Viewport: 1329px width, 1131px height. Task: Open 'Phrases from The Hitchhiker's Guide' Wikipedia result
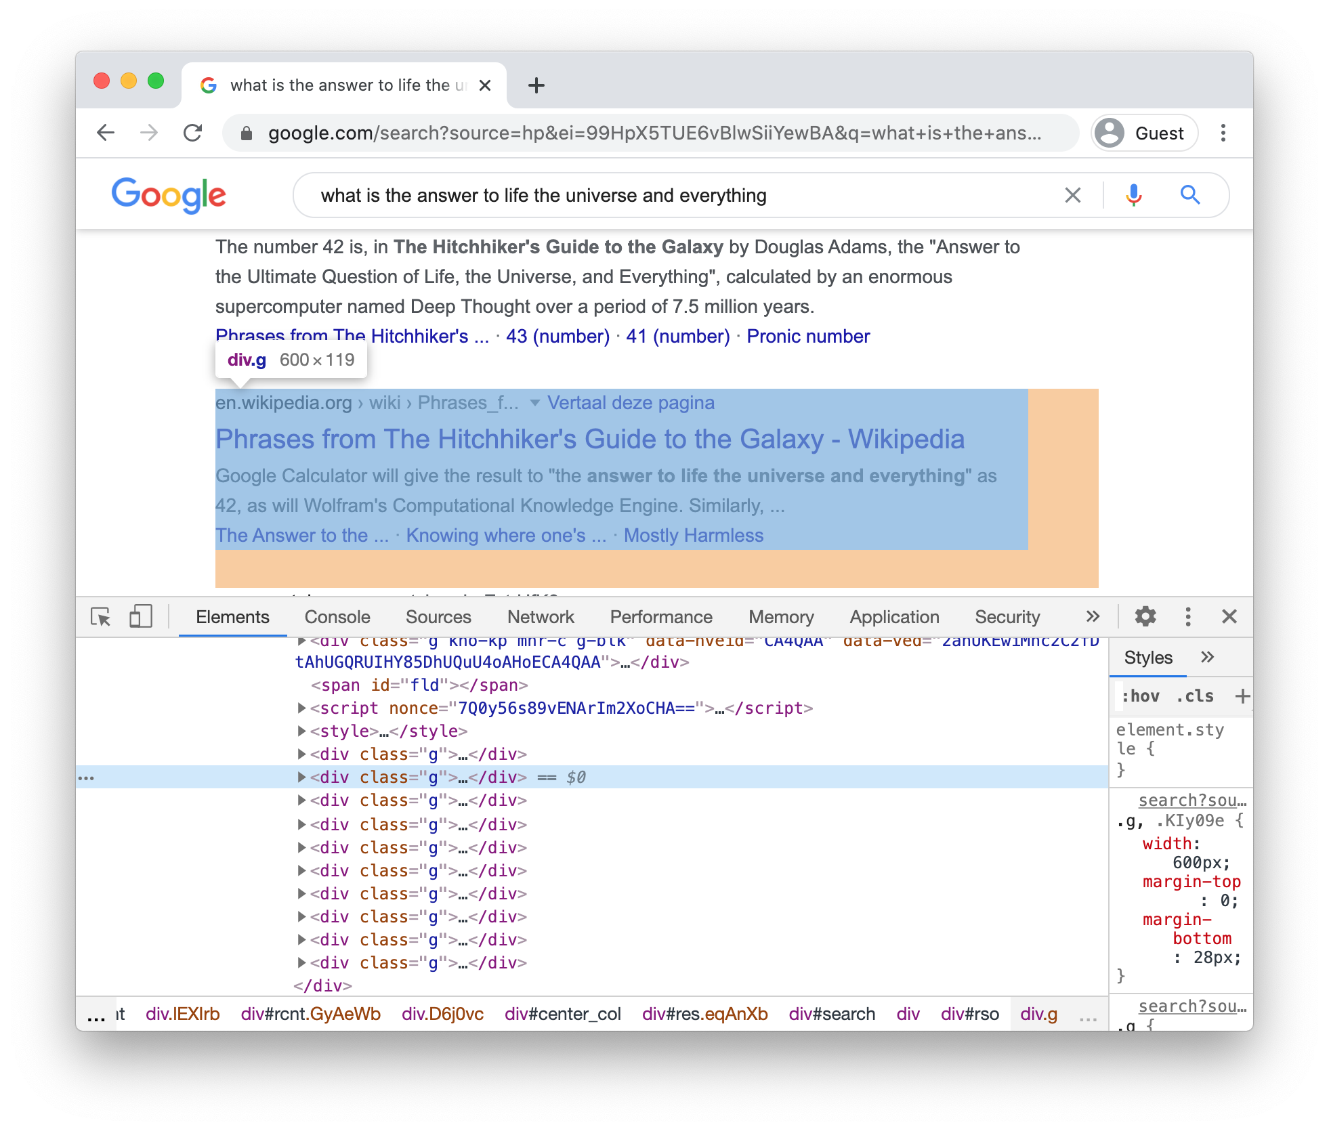(589, 439)
